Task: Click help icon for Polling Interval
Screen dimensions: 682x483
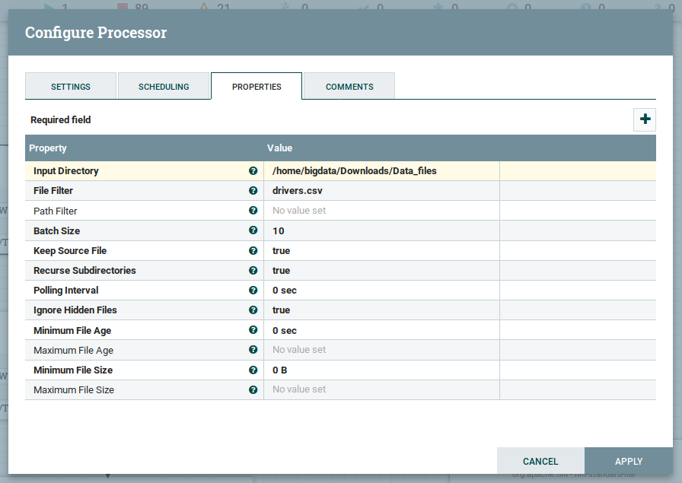Action: pyautogui.click(x=253, y=290)
